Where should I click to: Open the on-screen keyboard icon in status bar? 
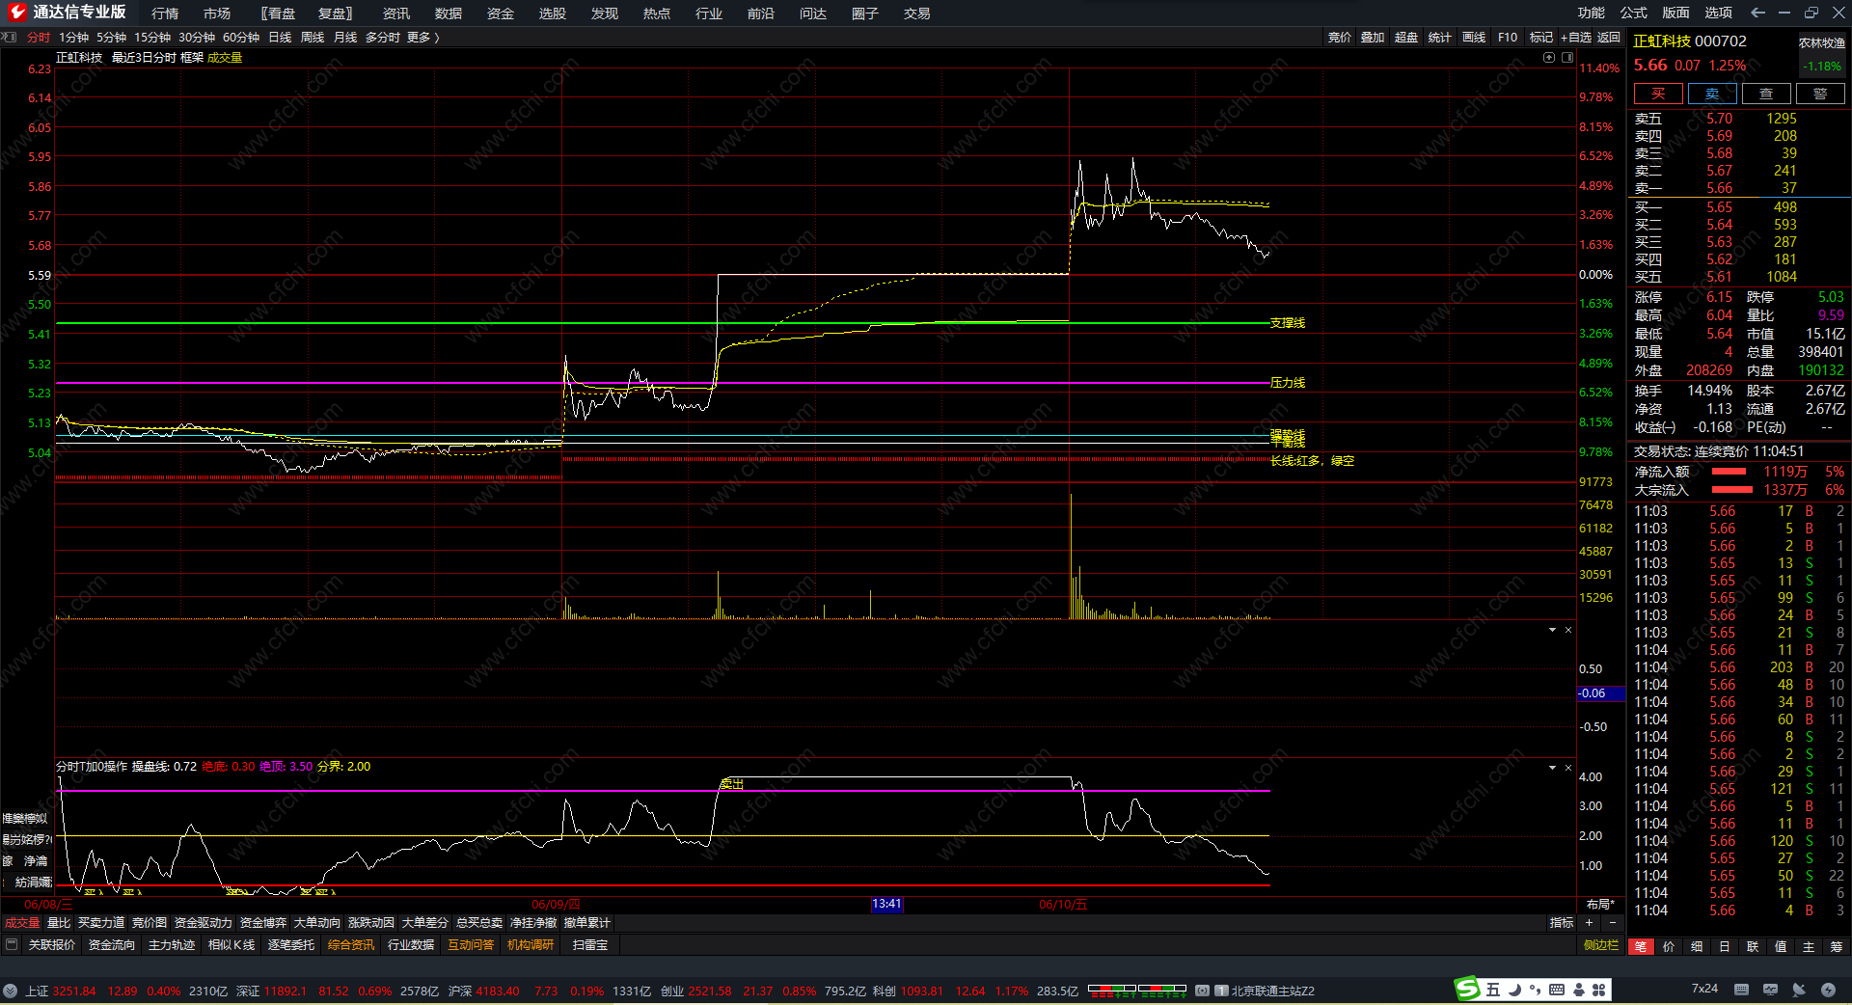[1741, 990]
